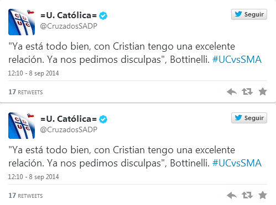276x205 pixels.
Task: Click the reply arrow on first tweet
Action: (x=232, y=91)
